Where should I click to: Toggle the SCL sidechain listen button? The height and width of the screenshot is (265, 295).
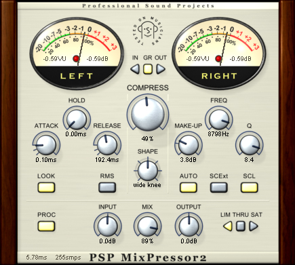tap(249, 188)
